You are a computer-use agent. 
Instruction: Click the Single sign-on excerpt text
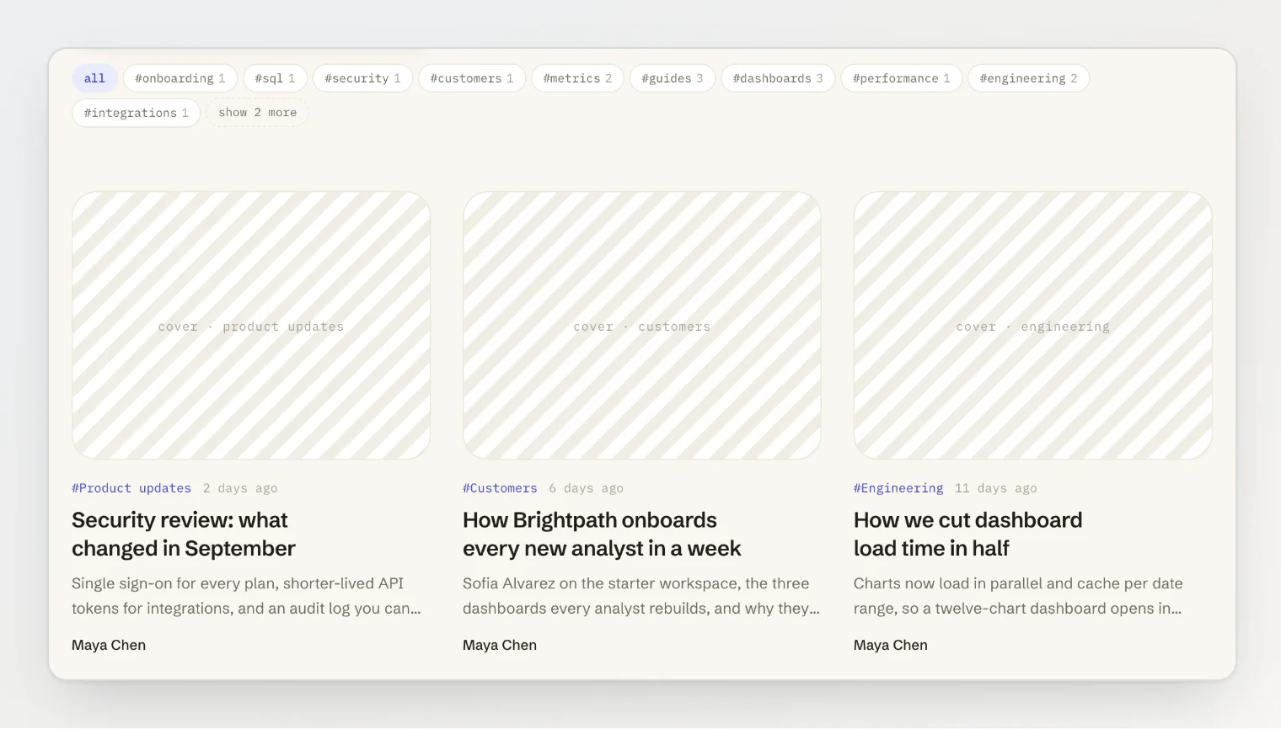246,596
